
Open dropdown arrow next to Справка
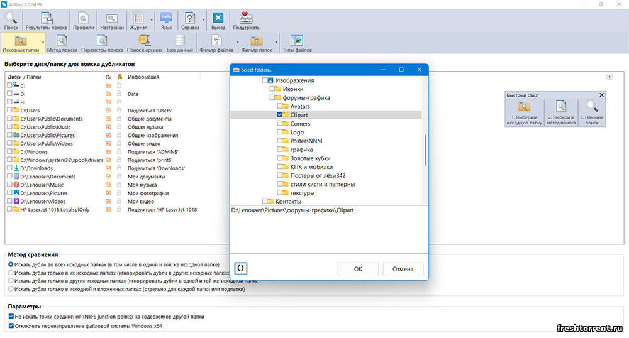point(203,20)
